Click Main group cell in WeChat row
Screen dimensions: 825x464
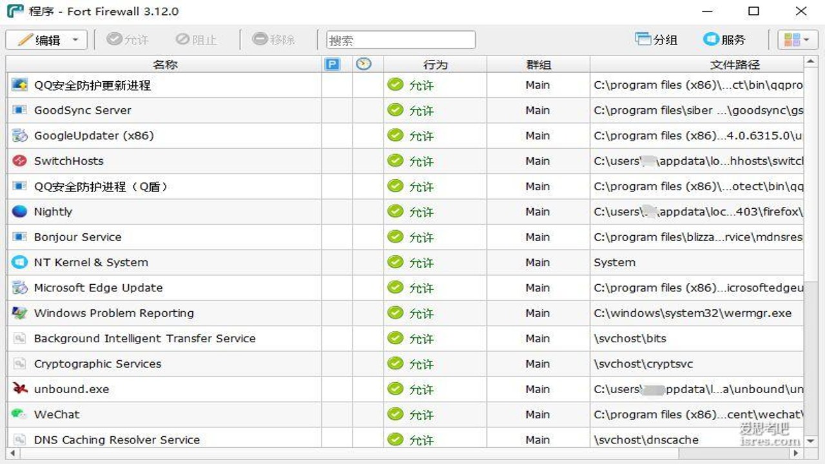tap(538, 414)
